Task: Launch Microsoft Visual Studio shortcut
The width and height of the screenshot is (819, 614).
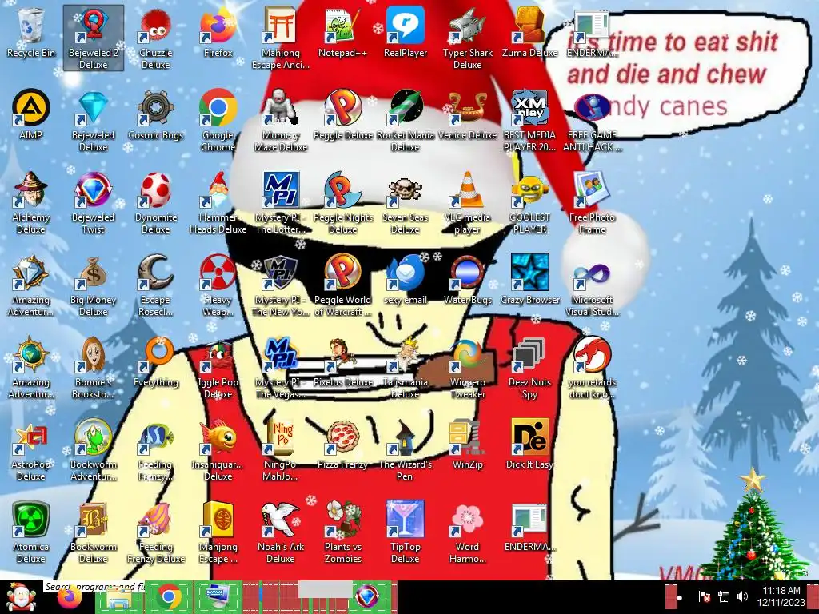Action: pos(592,285)
